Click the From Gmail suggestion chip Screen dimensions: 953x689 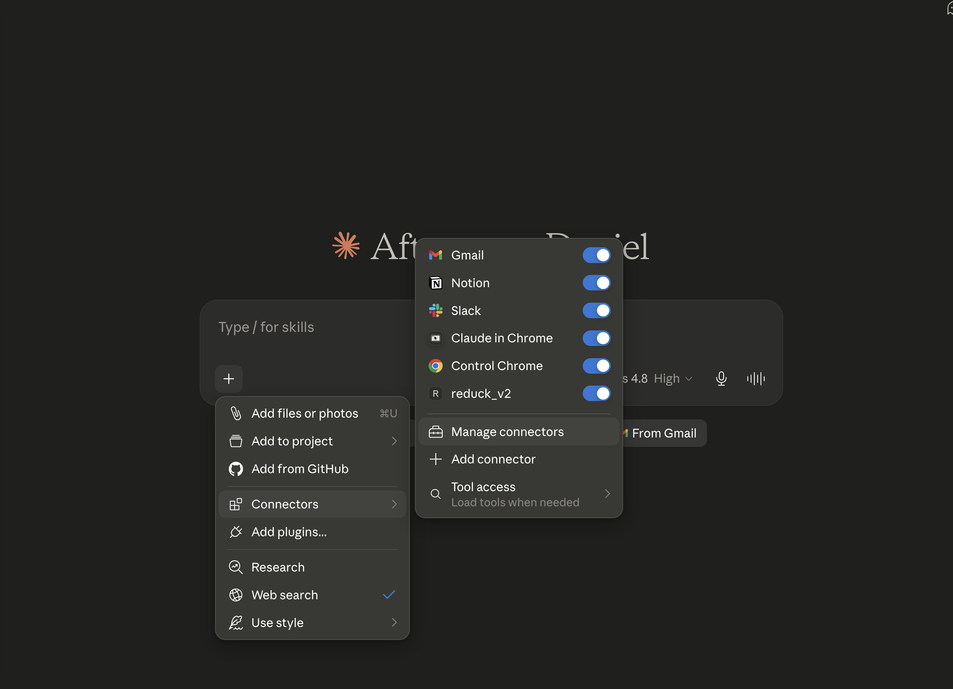664,434
